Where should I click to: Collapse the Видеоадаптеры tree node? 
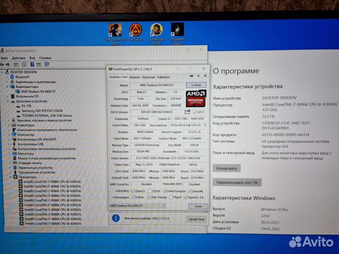(8, 87)
